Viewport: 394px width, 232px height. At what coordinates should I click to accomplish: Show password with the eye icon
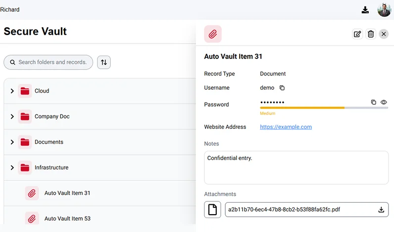(x=384, y=102)
